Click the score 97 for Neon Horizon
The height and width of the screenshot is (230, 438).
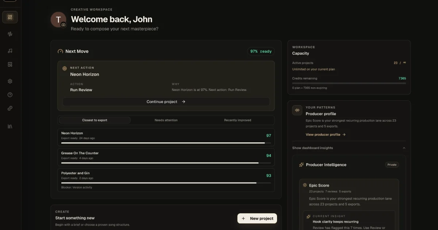point(269,135)
